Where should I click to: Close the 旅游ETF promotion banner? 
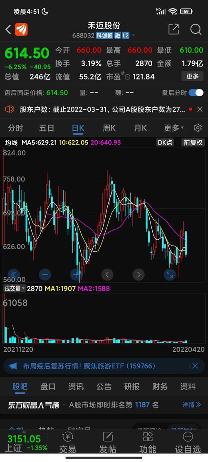(x=195, y=366)
